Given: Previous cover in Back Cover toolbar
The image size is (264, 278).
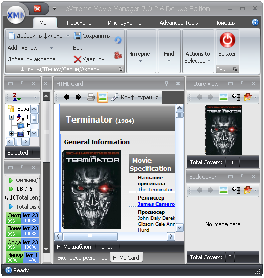Looking at the screenshot, I should point(199,190).
